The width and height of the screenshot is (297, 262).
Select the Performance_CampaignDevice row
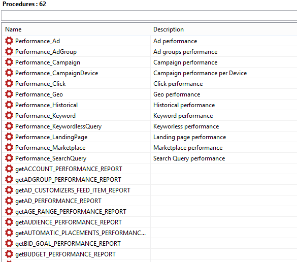pyautogui.click(x=149, y=73)
